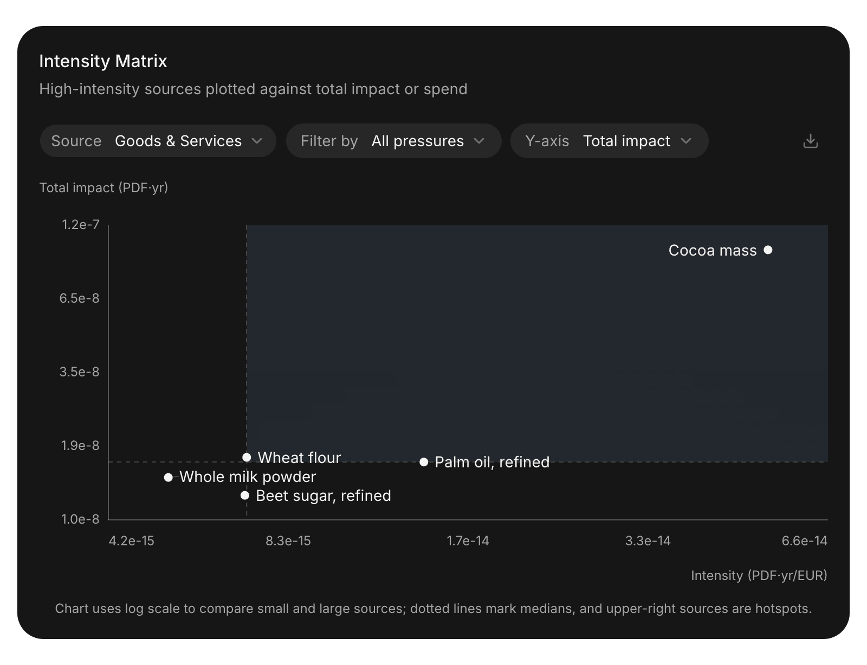867x665 pixels.
Task: Click the 3.5e-8 y-axis tick label
Action: (80, 372)
